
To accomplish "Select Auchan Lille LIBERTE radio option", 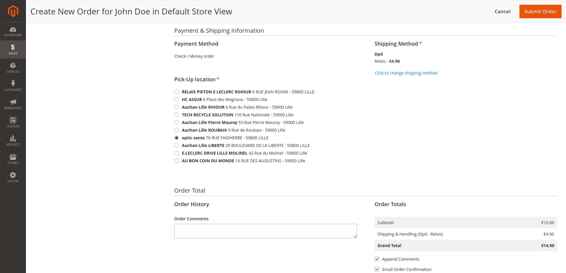I will [177, 145].
